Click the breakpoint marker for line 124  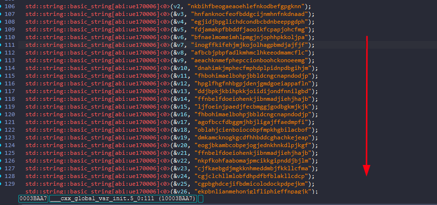[x=1, y=145]
